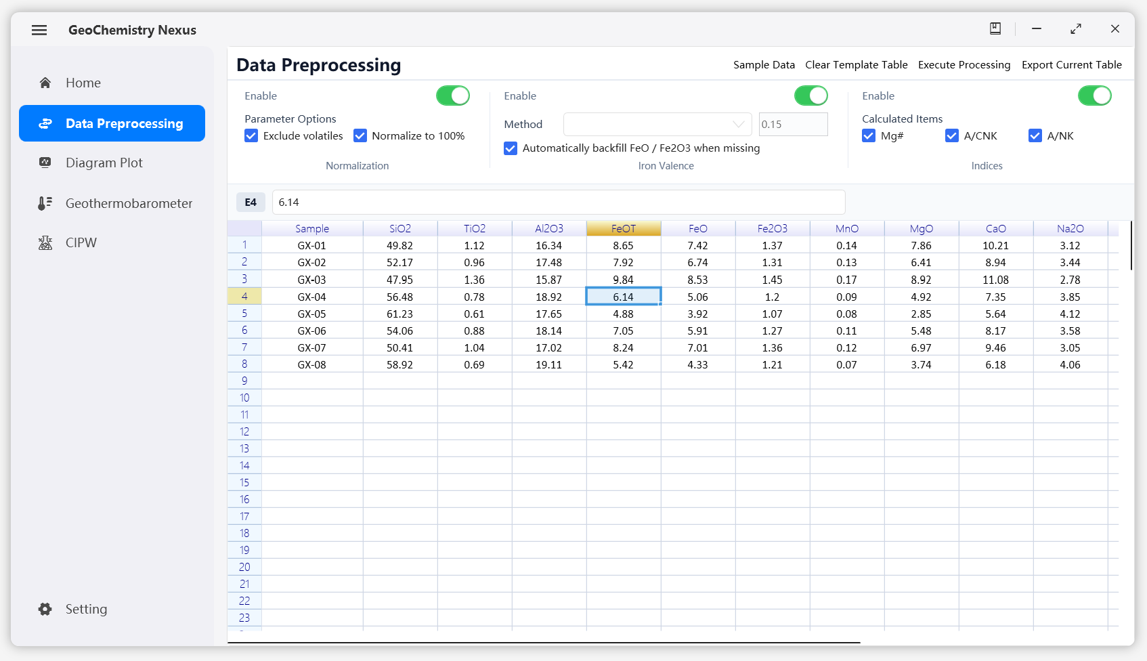Click Export Current Table
Screen dimensions: 1147x661
(1072, 65)
